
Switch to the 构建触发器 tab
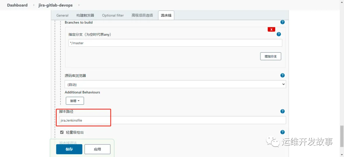tap(85, 15)
